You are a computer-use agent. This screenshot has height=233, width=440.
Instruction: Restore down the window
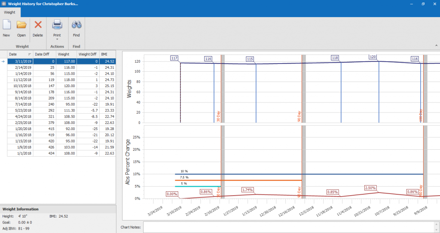[x=423, y=4]
